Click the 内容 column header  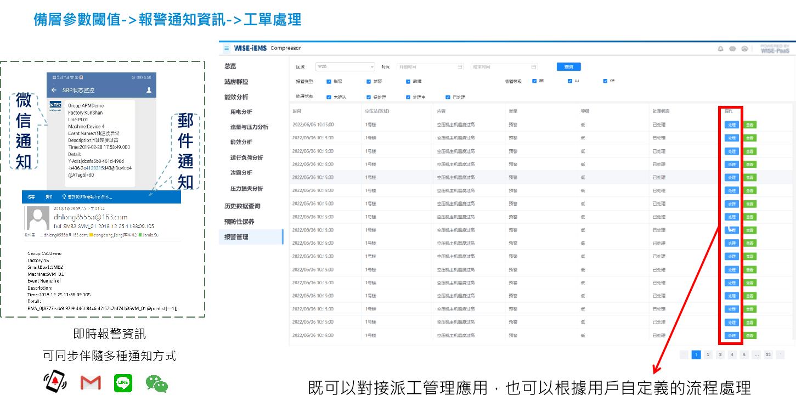(x=442, y=111)
